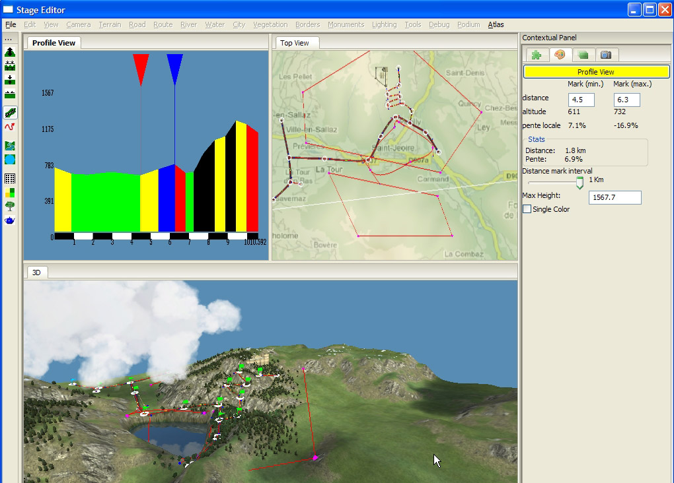Select the tree vegetation tool
This screenshot has width=674, height=483.
pos(10,206)
